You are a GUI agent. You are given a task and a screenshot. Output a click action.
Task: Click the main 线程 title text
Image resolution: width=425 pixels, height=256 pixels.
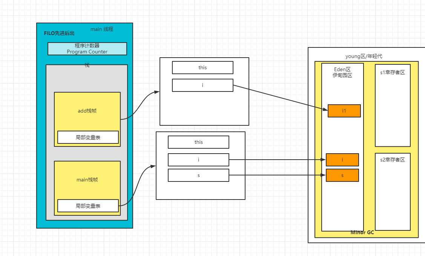click(102, 29)
